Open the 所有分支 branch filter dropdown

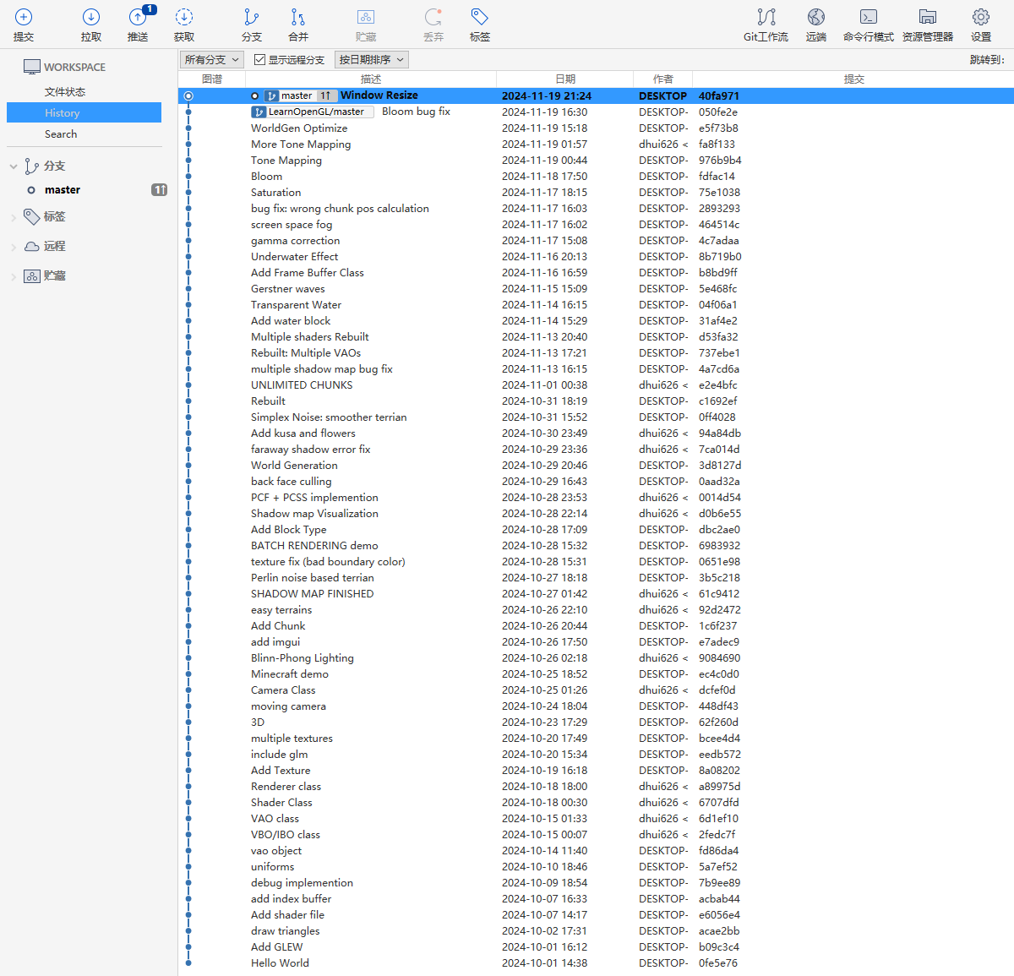point(212,60)
